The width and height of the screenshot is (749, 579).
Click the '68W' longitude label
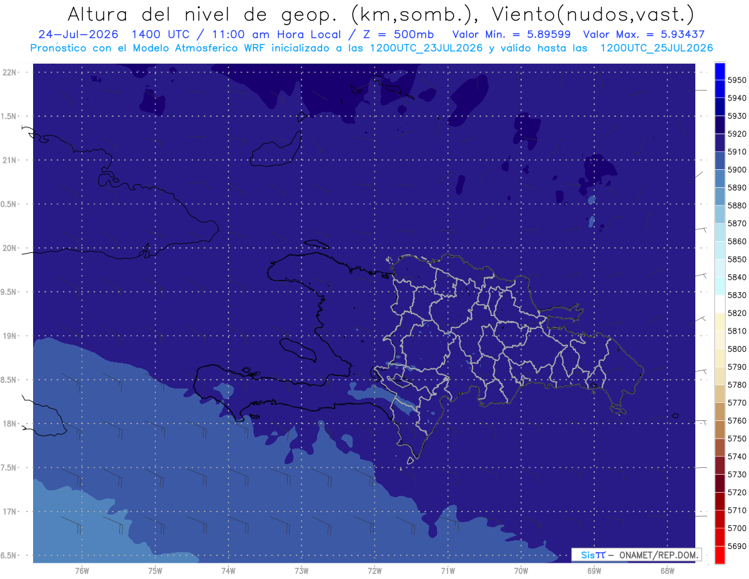[667, 570]
